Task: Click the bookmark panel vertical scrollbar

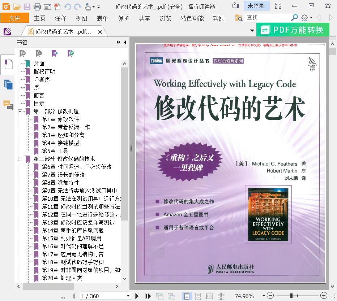Action: click(x=124, y=144)
